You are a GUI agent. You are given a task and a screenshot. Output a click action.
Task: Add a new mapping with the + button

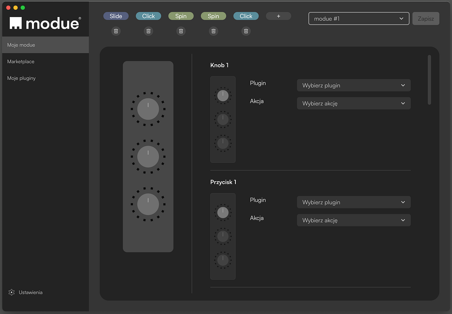point(278,16)
